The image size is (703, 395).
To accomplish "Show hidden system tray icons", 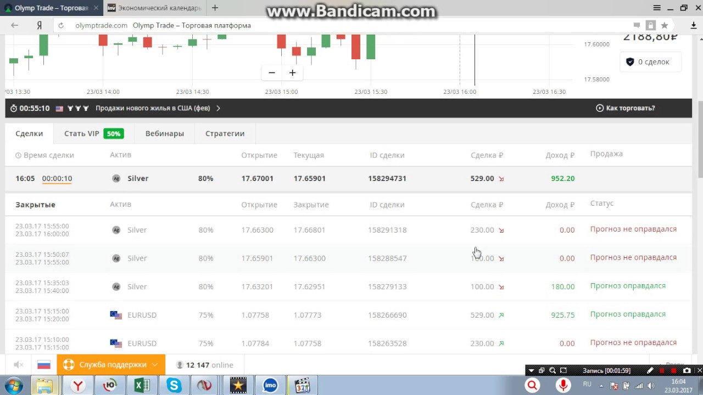I will 601,386.
